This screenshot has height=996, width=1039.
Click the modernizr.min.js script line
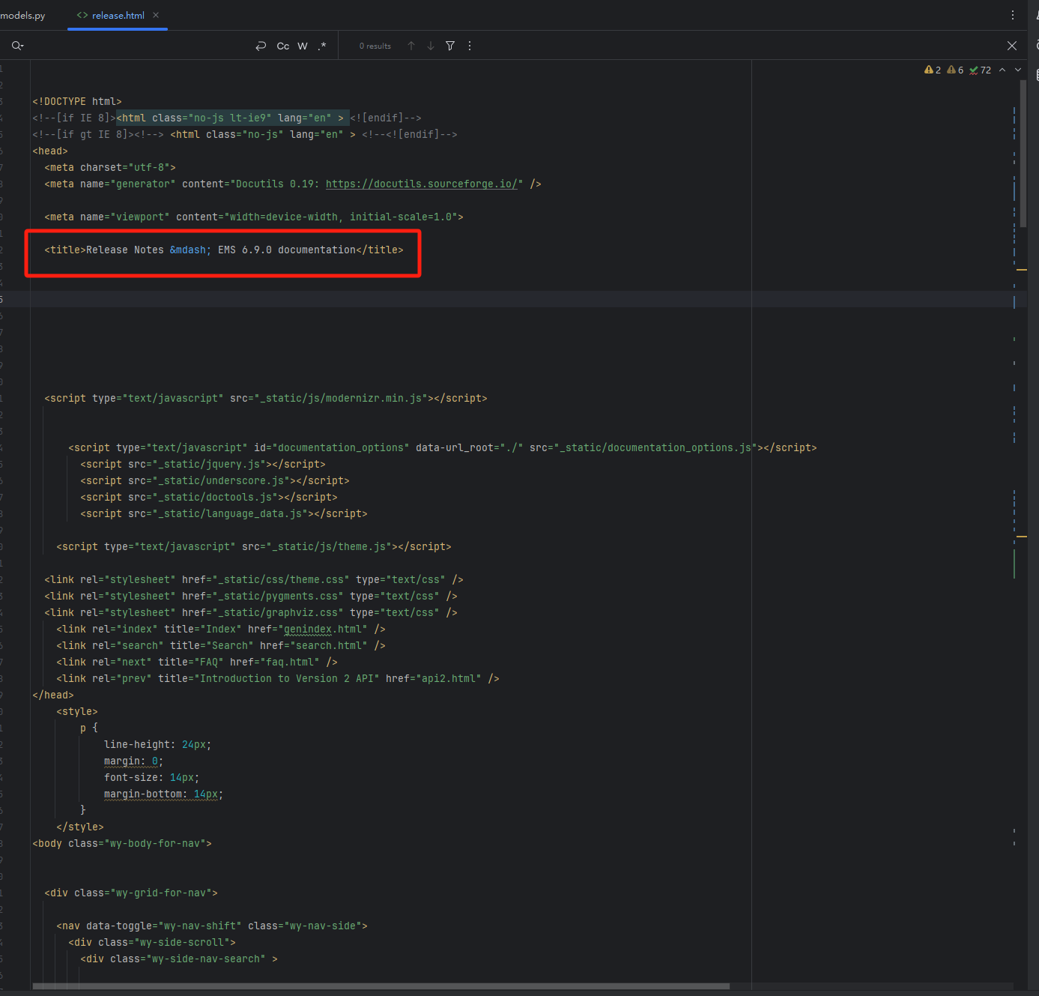[266, 398]
